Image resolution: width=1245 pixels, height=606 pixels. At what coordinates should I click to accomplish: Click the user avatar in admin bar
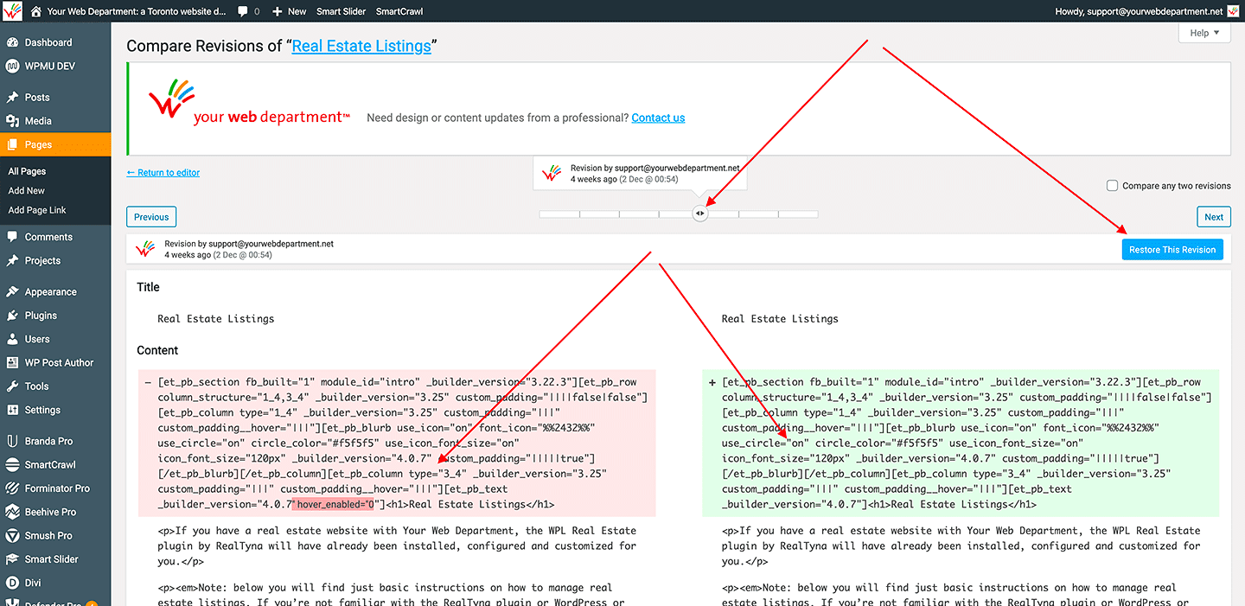[1235, 11]
